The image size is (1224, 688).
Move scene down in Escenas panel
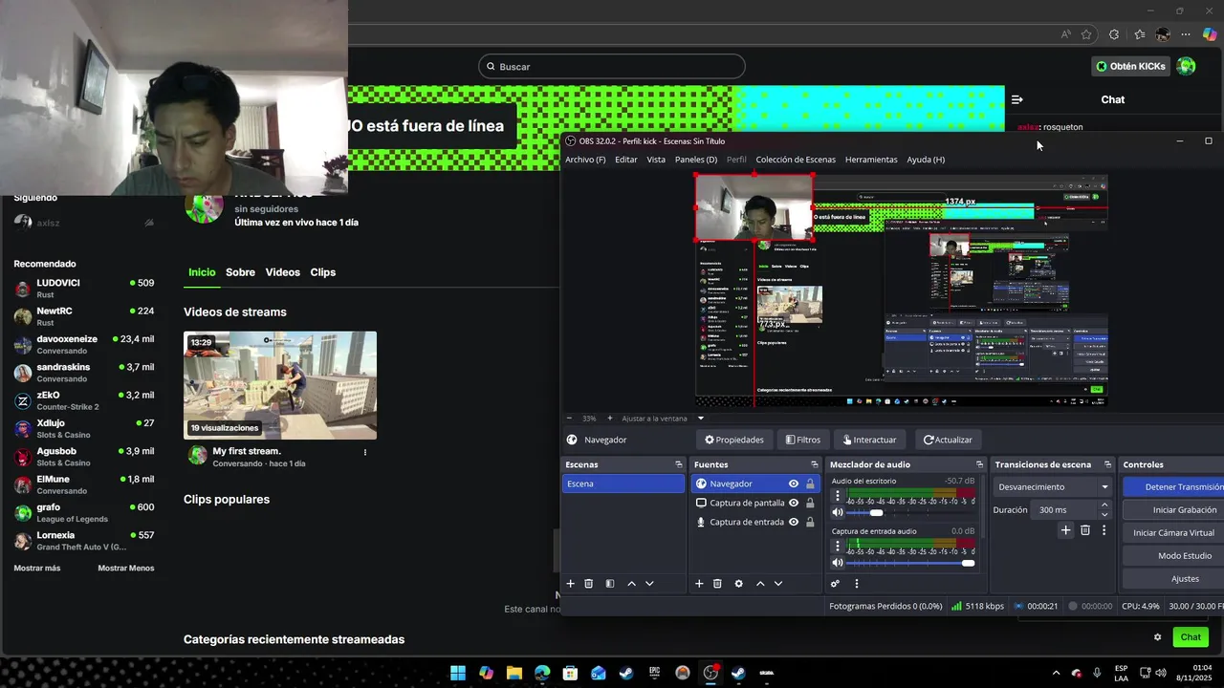click(x=649, y=584)
